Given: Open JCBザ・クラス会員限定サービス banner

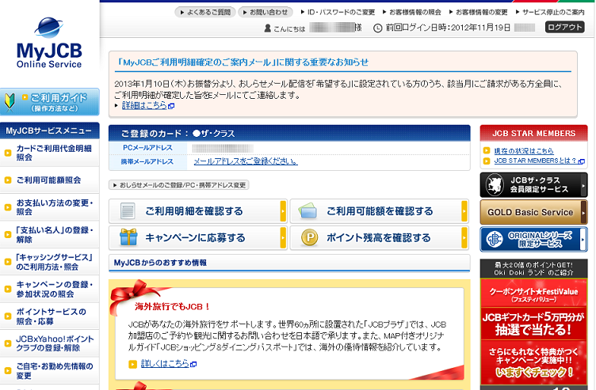Looking at the screenshot, I should [x=533, y=185].
